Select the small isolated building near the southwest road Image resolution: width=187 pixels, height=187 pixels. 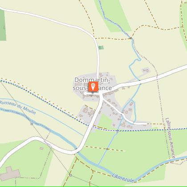[41, 148]
